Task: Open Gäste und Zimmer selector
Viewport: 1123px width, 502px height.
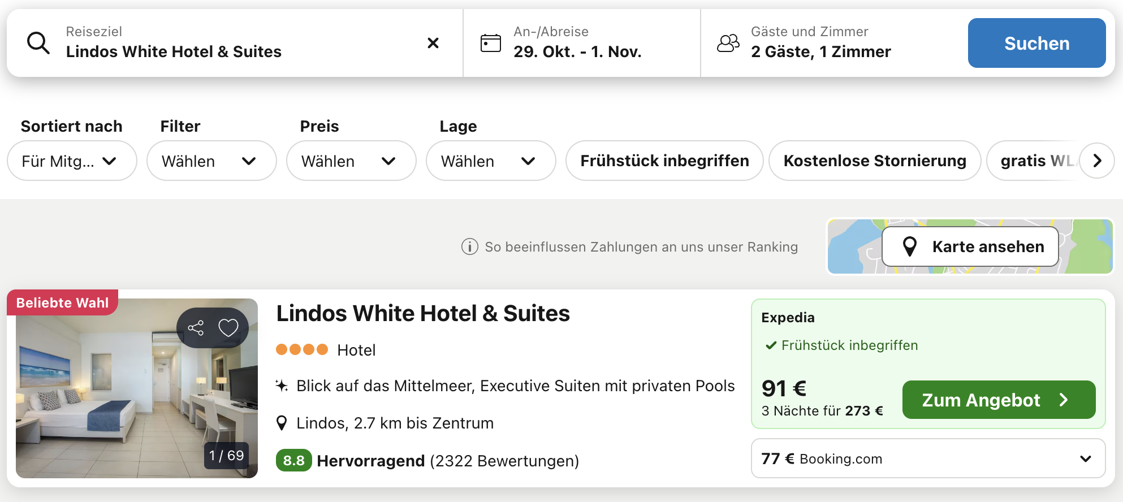Action: pyautogui.click(x=831, y=43)
